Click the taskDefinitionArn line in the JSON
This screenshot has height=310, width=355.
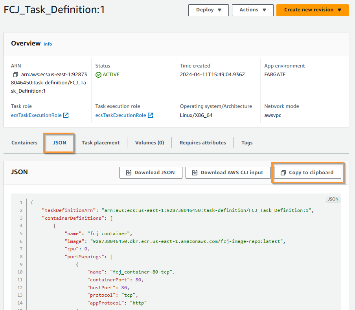coord(178,210)
